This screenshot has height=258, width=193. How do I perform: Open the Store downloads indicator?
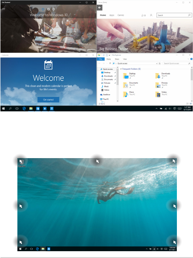pos(143,15)
